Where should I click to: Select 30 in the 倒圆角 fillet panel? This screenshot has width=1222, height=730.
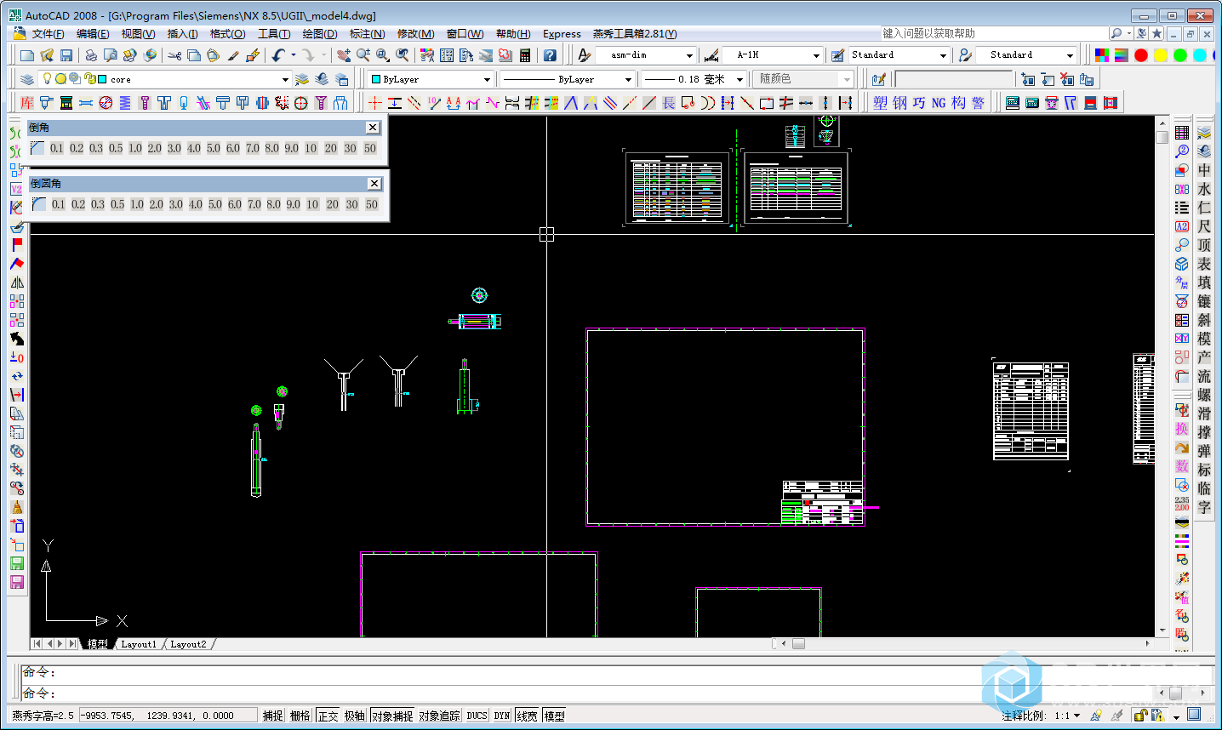pos(352,204)
